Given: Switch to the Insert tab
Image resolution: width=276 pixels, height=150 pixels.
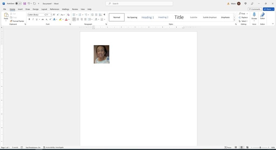Looking at the screenshot, I should 20,9.
